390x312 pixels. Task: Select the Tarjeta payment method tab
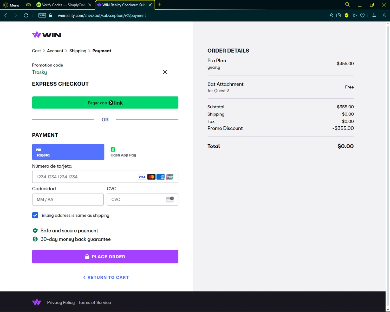(x=68, y=152)
